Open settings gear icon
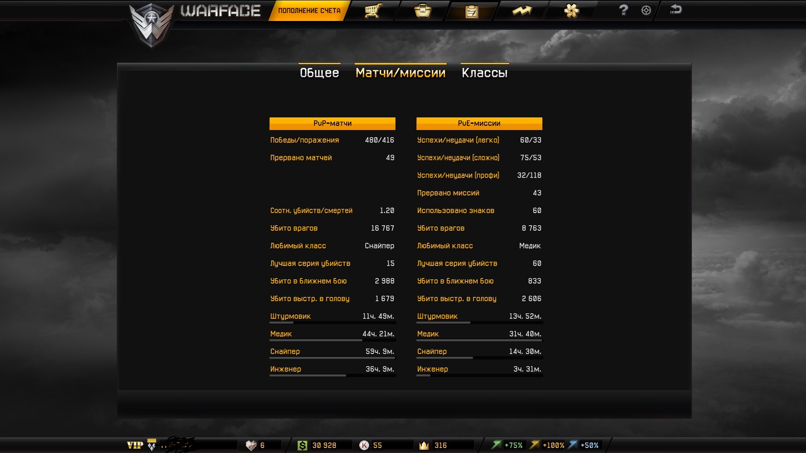 [646, 10]
